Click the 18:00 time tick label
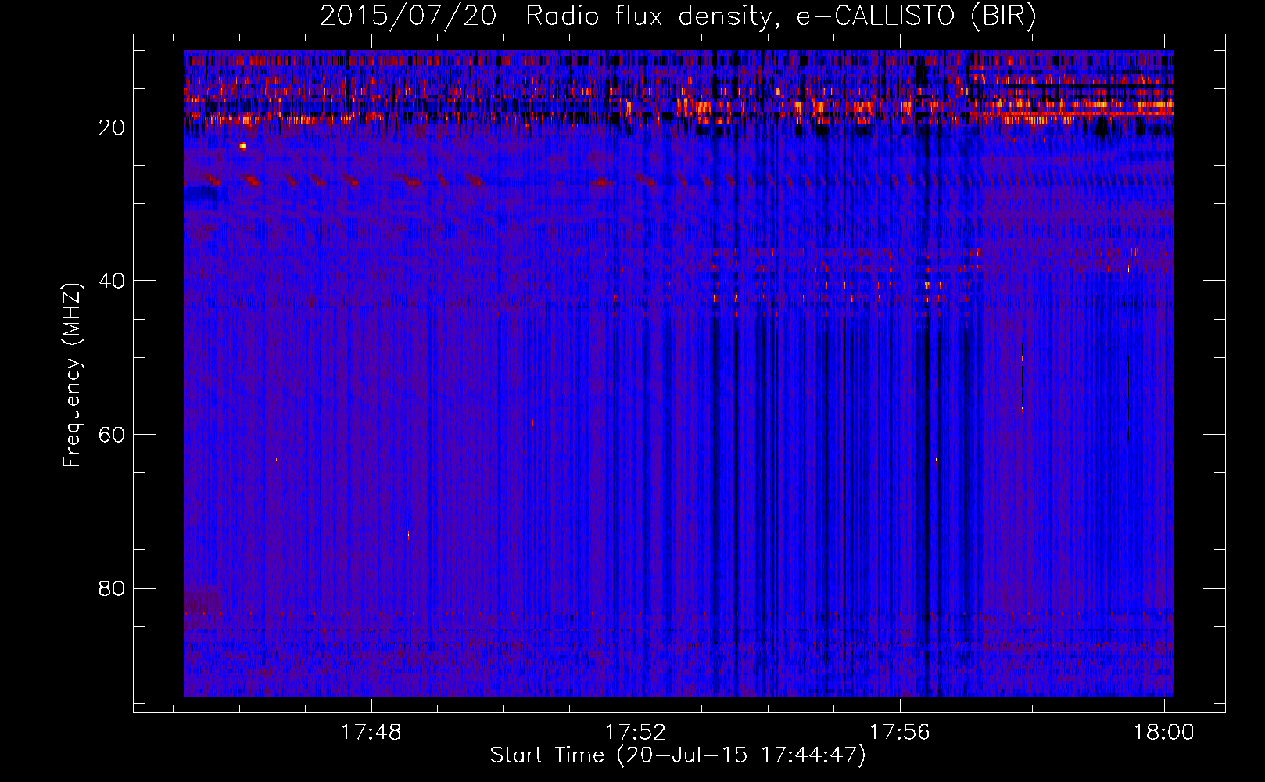 coord(1164,733)
